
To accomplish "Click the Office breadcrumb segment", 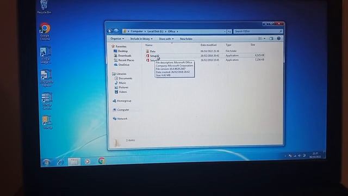I will point(171,32).
